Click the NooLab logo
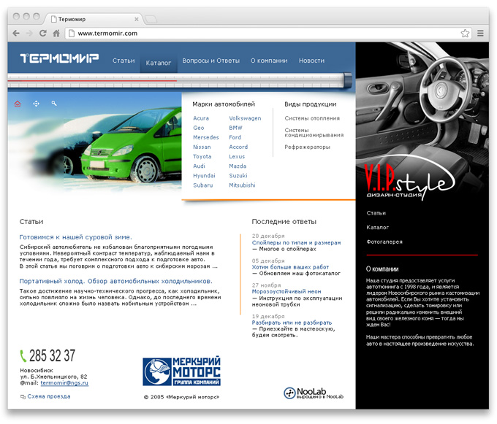 (x=313, y=393)
